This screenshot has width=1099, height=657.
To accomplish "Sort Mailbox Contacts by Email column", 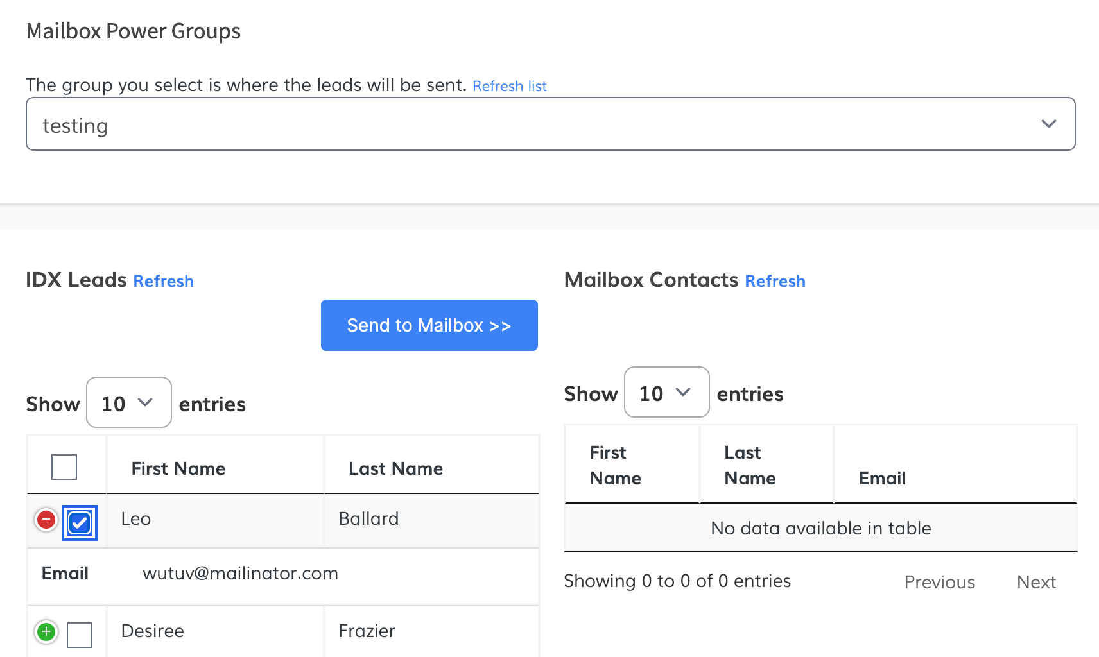I will [x=882, y=478].
